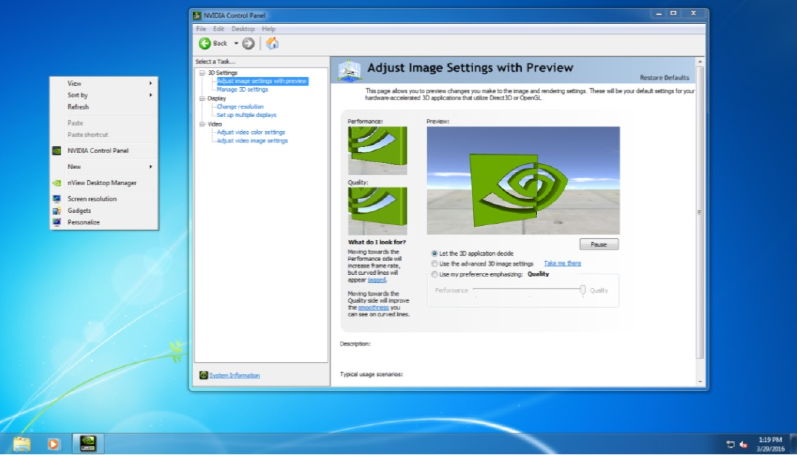Viewport: 797px width, 455px height.
Task: Collapse the Display tree branch
Action: 202,98
